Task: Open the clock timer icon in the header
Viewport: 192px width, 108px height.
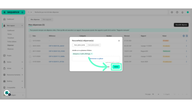Action: (177, 12)
